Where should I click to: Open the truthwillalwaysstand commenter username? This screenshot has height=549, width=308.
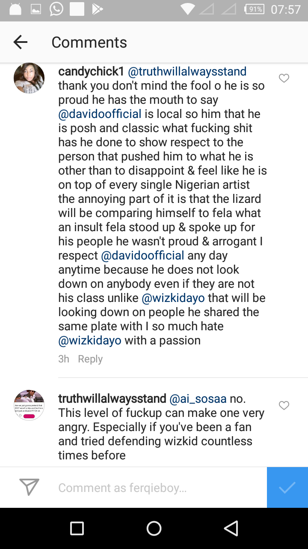tap(112, 399)
